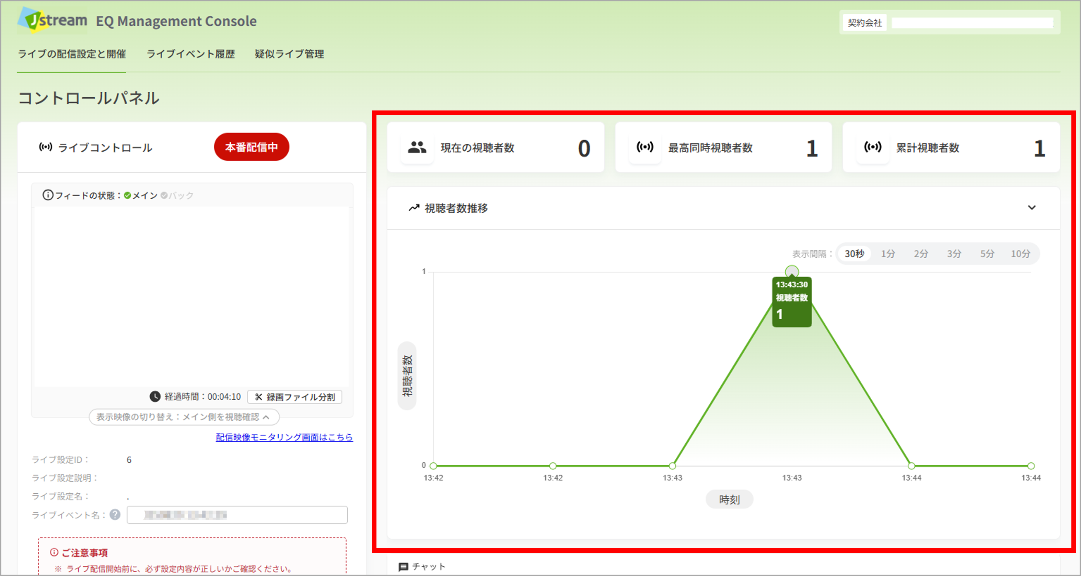Select the 2分 display interval
Screen dimensions: 1081x576
(x=921, y=254)
